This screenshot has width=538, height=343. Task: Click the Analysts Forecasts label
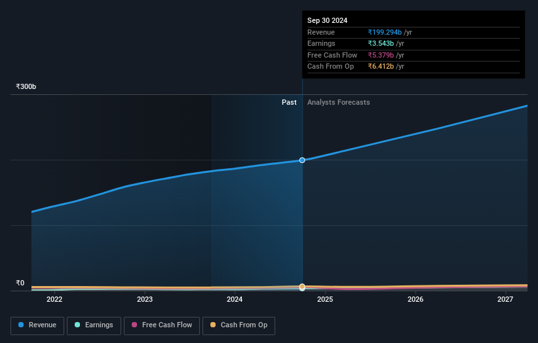pyautogui.click(x=338, y=102)
